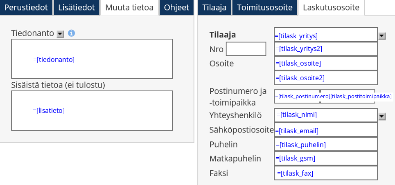This screenshot has height=185, width=395.
Task: Click the Nro input field
Action: point(246,49)
